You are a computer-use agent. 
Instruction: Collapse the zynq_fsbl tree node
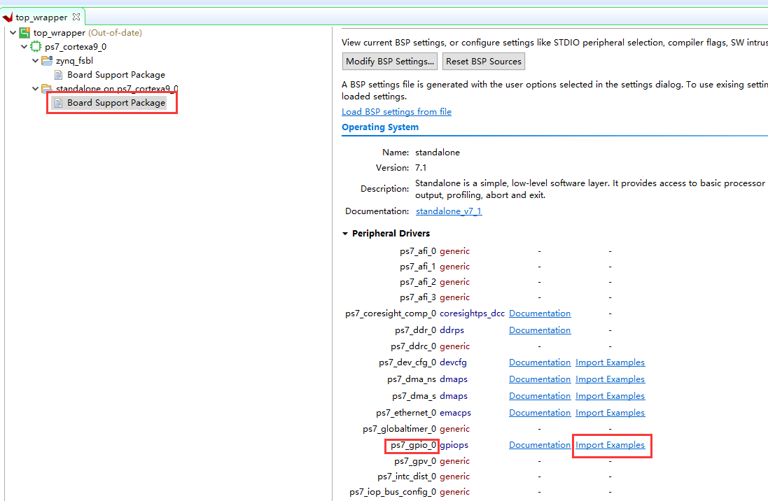pos(35,61)
